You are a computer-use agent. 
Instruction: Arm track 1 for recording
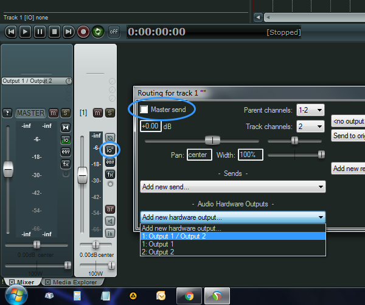[110, 209]
